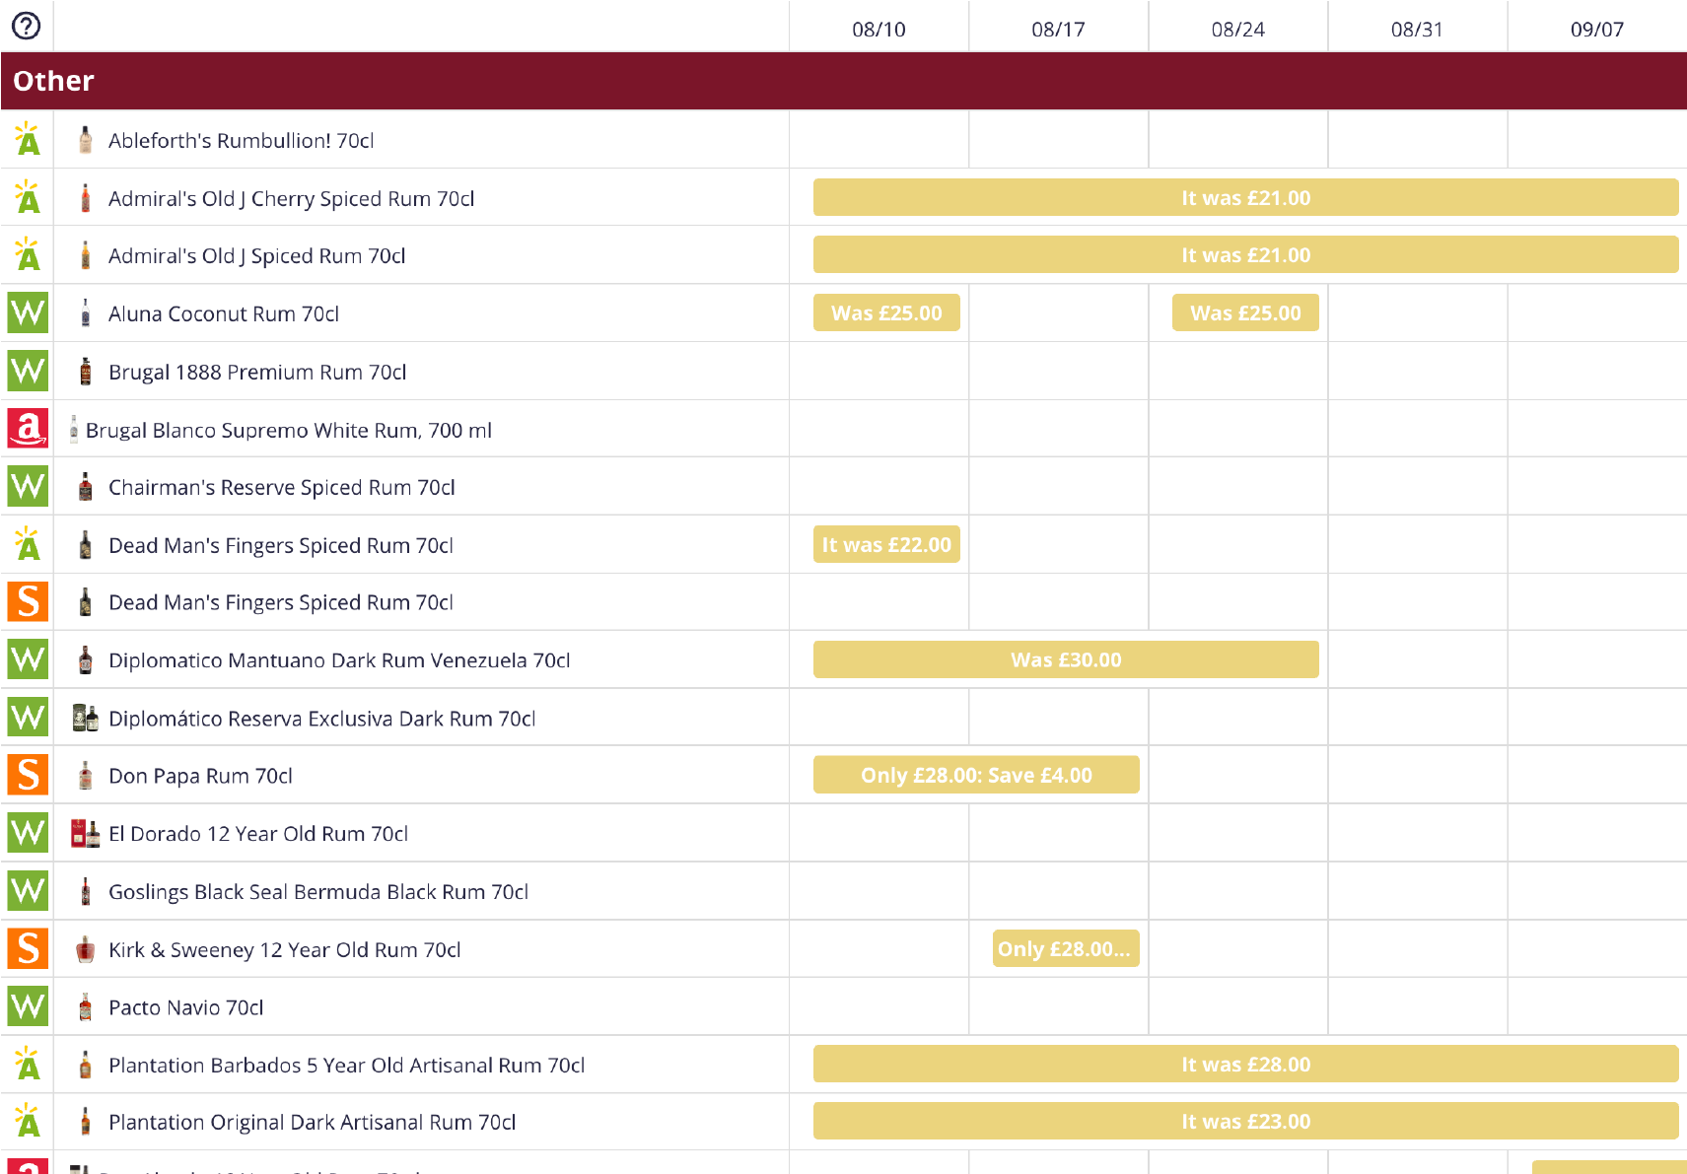Click Amazon icon beside Brugal Blanco Supremo
The height and width of the screenshot is (1174, 1687).
28,429
